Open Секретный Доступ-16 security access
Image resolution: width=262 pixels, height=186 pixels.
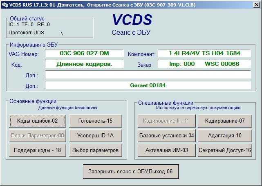[225, 150]
